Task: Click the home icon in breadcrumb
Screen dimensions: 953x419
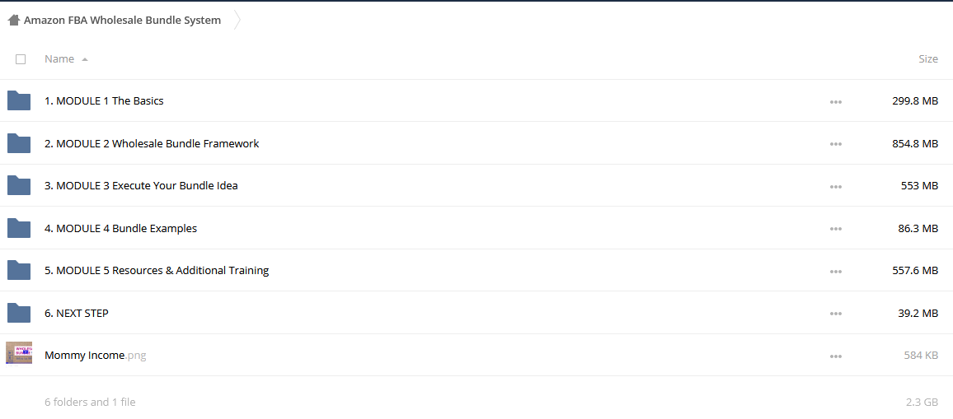Action: 14,20
